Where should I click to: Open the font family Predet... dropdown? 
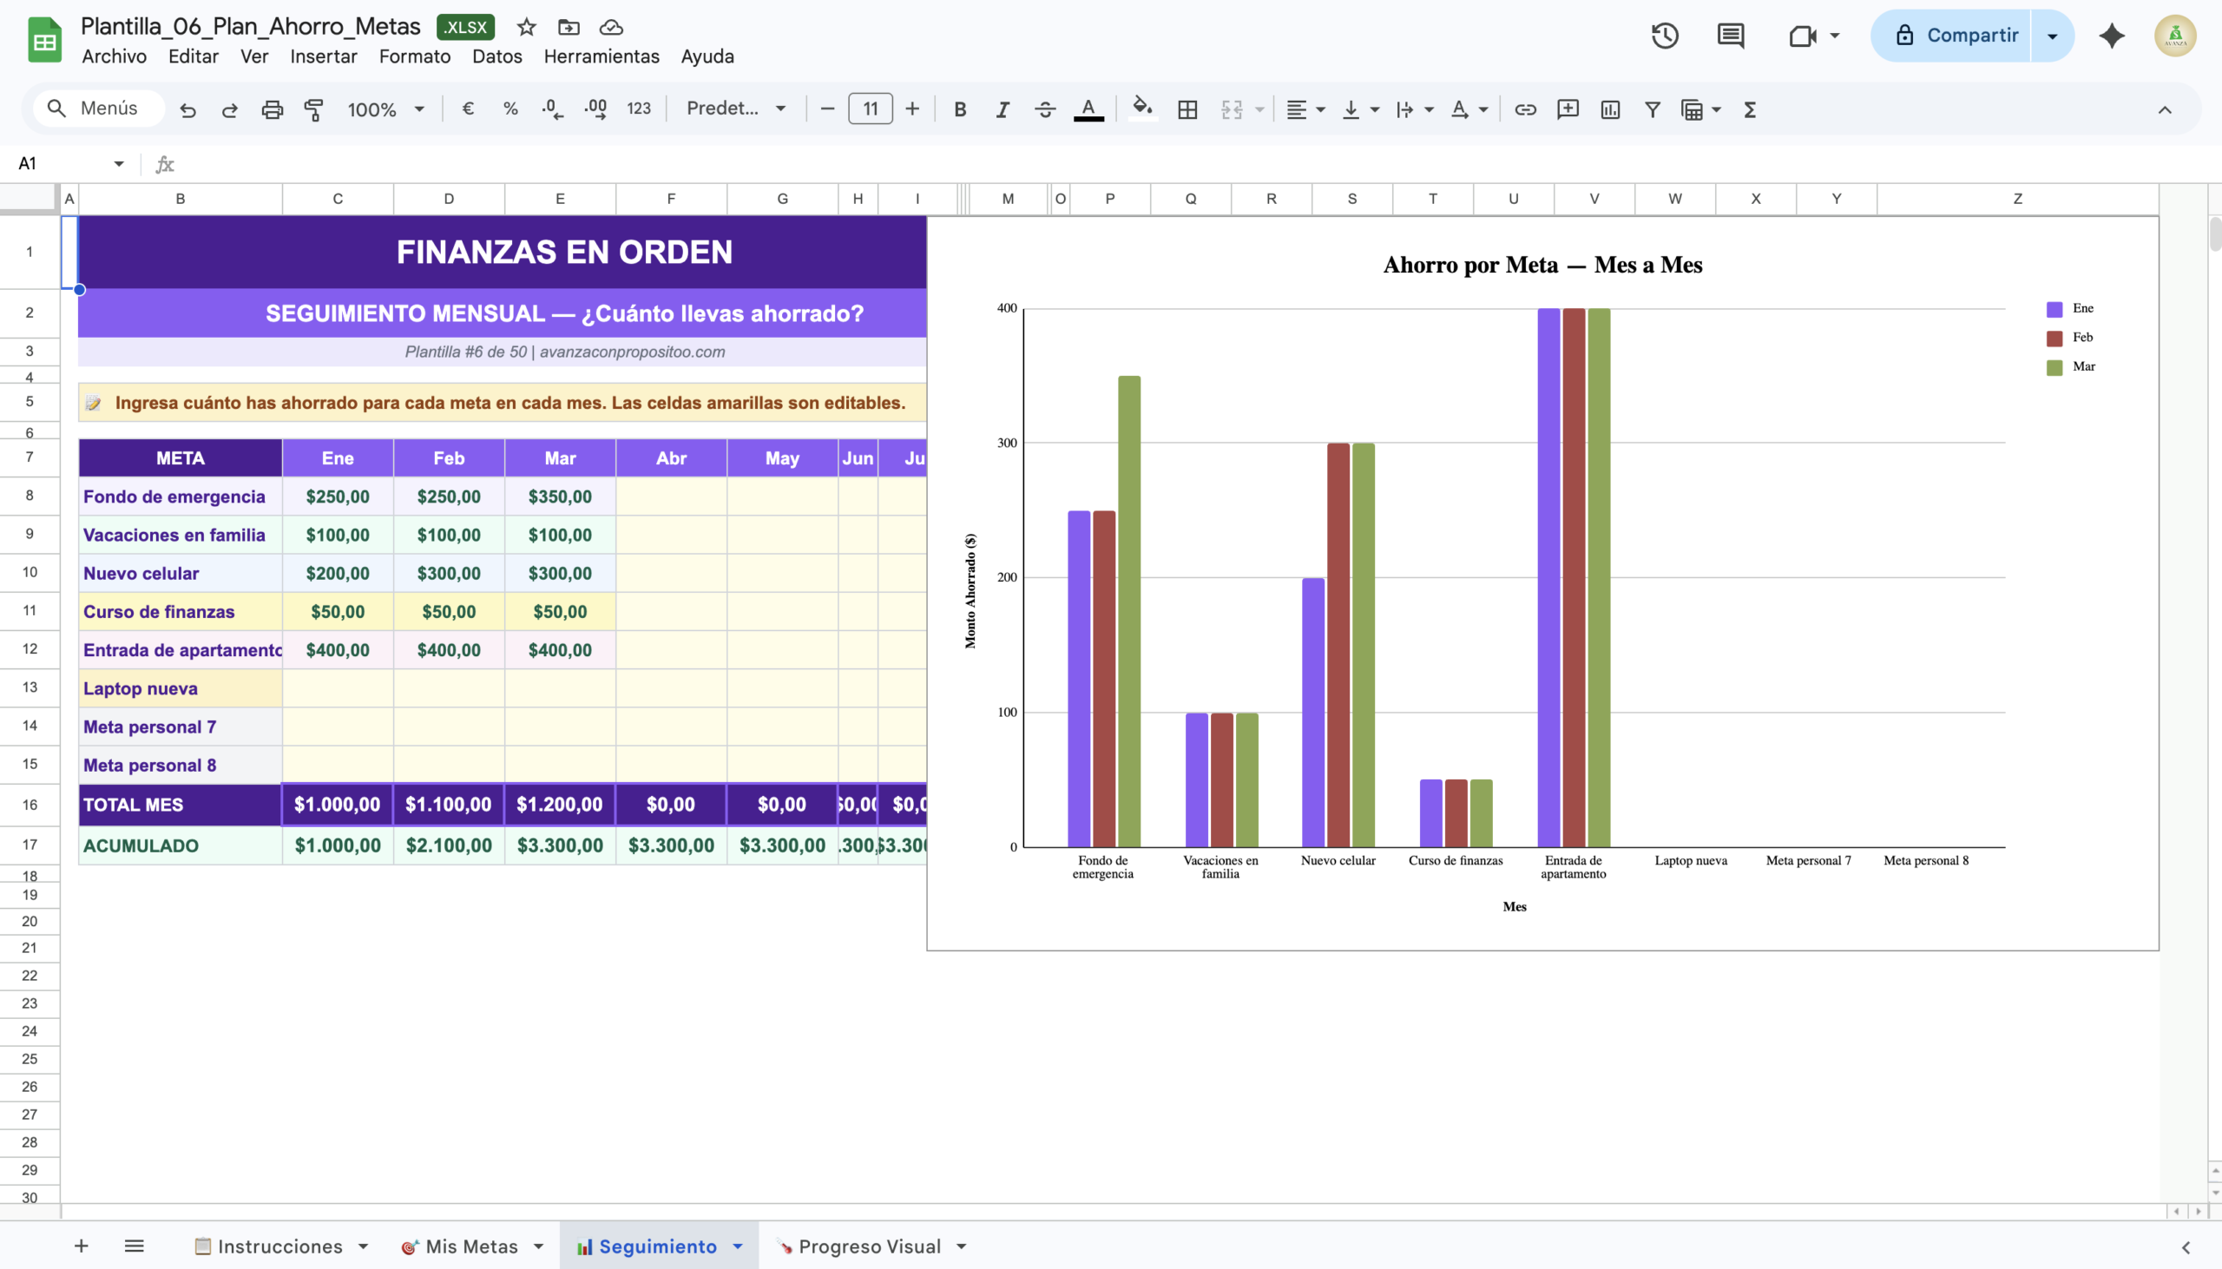coord(735,109)
